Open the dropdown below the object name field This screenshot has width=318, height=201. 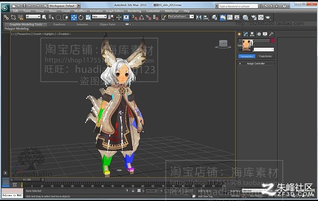263,50
